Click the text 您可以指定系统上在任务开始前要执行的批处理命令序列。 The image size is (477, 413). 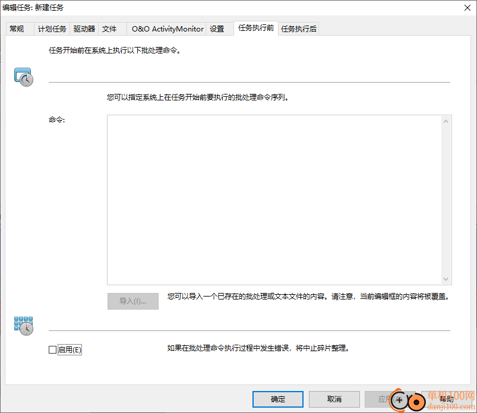click(198, 97)
